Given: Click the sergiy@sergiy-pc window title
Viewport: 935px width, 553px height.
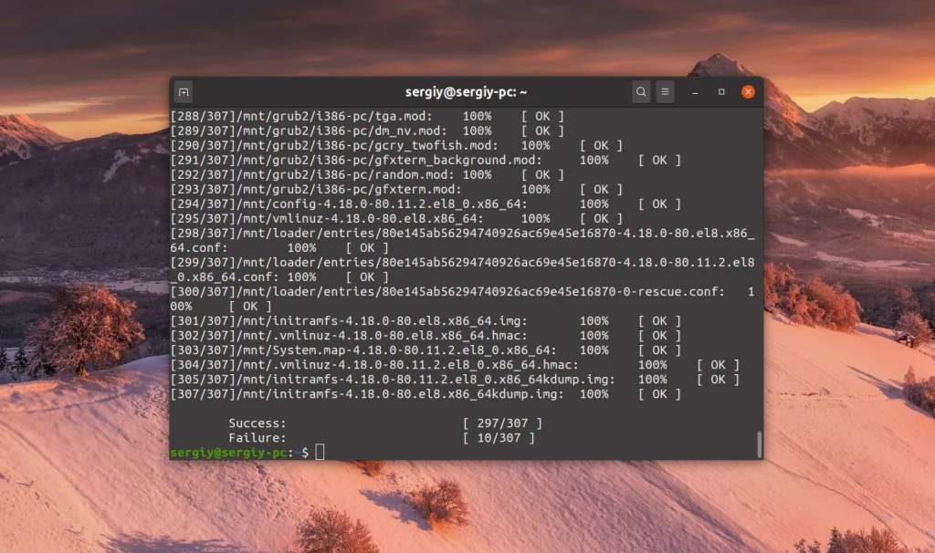Looking at the screenshot, I should click(468, 91).
